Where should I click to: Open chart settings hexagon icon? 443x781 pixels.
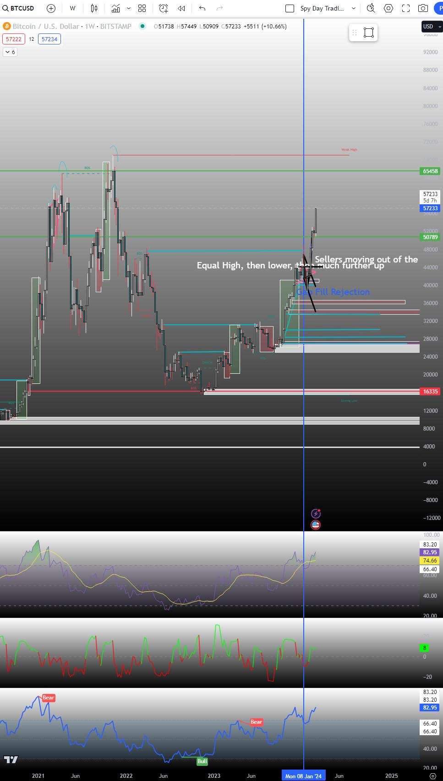point(388,8)
